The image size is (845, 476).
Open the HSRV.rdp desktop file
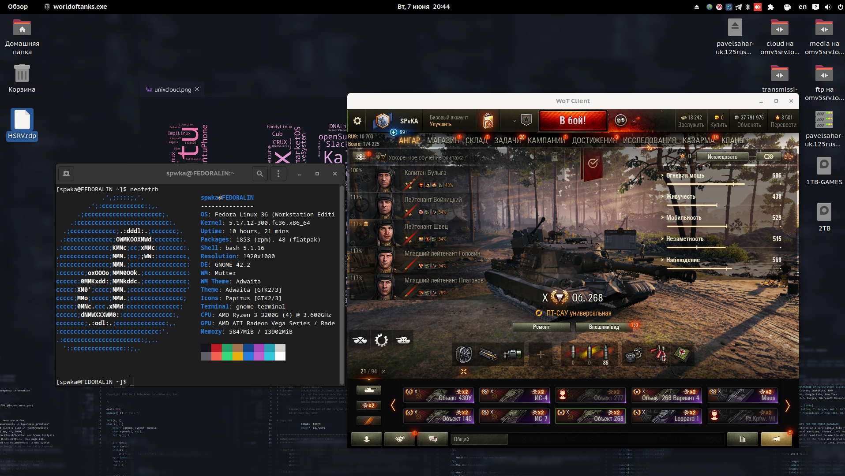coord(22,125)
